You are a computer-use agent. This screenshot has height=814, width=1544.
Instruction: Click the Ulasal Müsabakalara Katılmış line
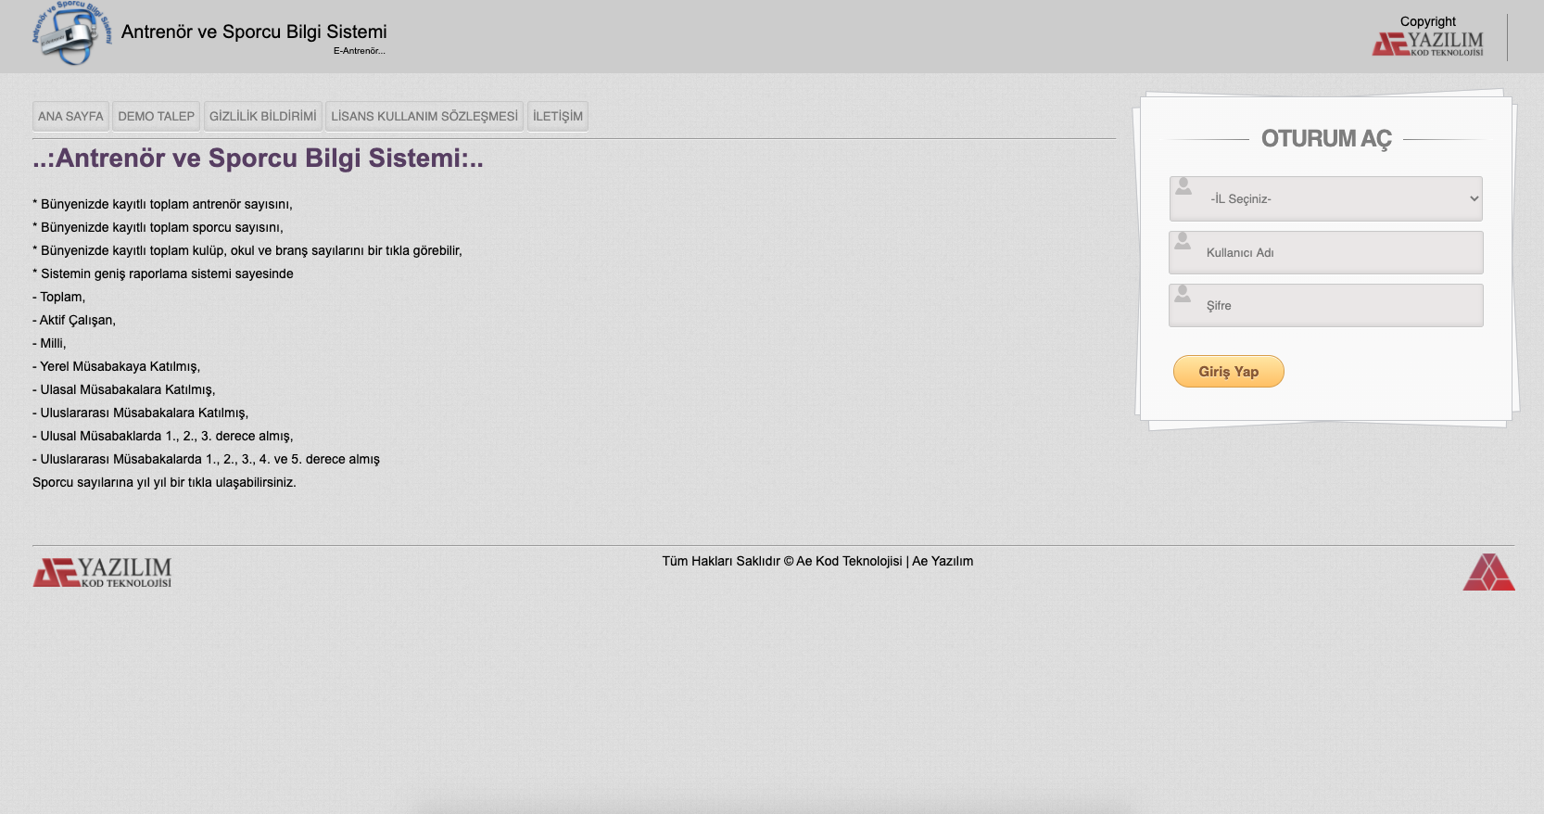click(124, 389)
